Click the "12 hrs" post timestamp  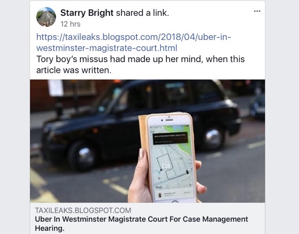pyautogui.click(x=71, y=24)
